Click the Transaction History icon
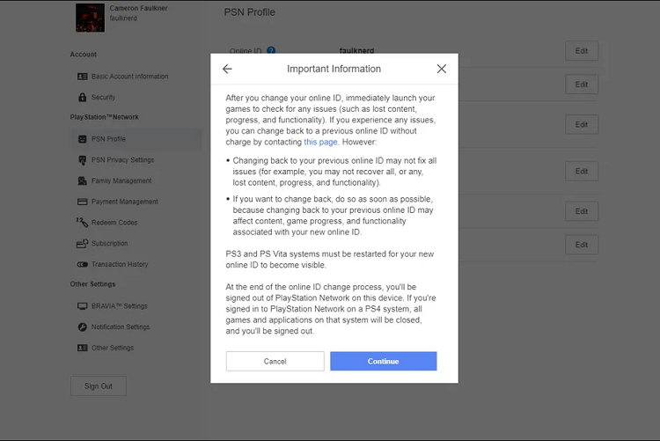 click(x=82, y=265)
